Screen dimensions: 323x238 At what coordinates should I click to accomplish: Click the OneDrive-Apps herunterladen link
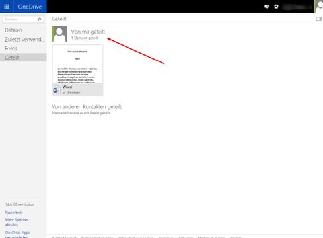pos(18,235)
